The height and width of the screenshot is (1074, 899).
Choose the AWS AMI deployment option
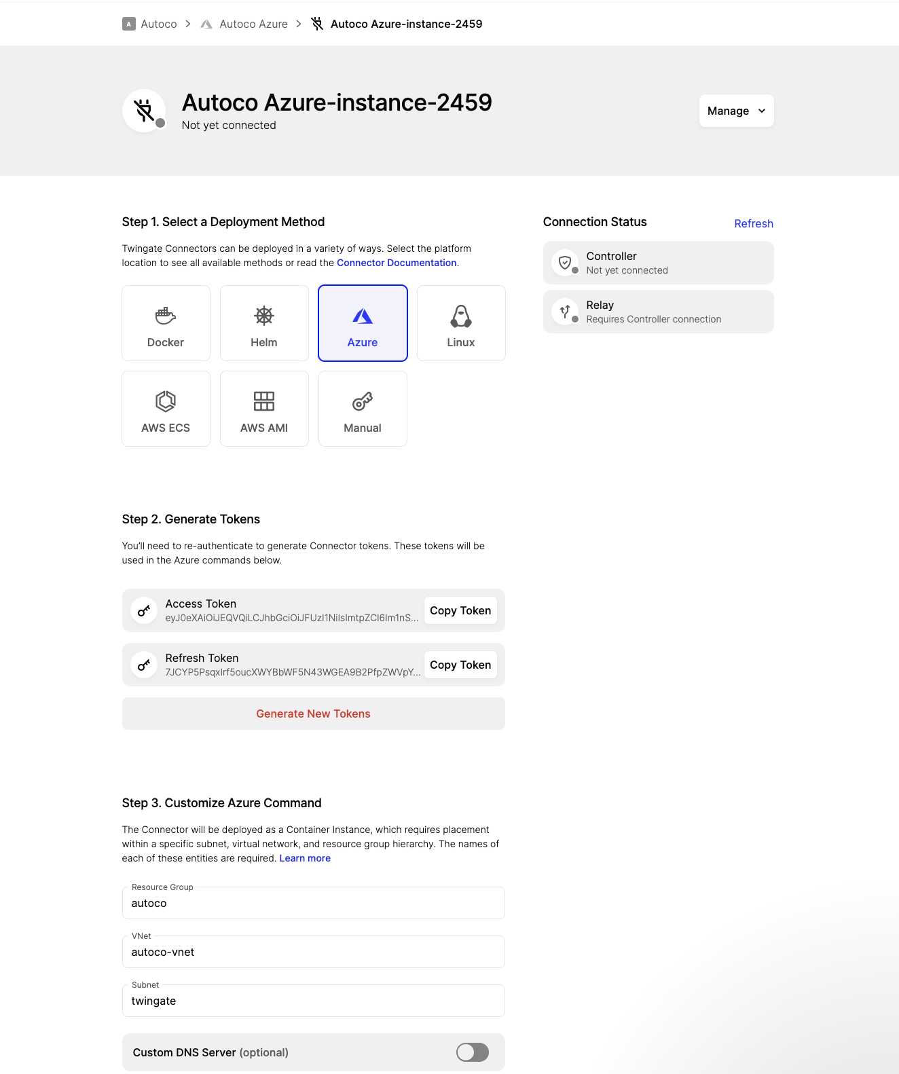[x=264, y=409]
